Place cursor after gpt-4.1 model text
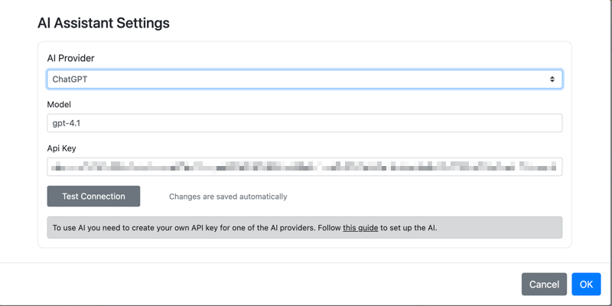The height and width of the screenshot is (306, 612). 81,123
